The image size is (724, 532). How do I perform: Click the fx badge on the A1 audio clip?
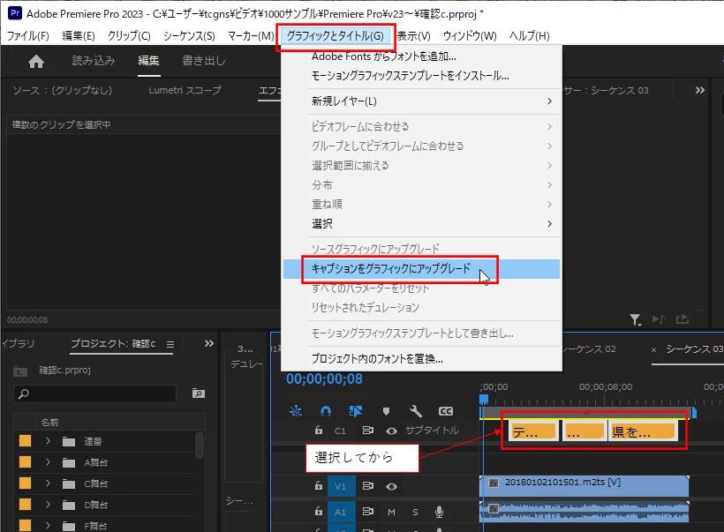(494, 508)
